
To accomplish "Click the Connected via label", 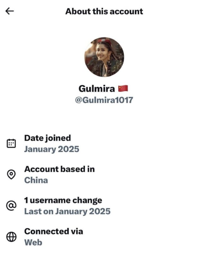I will 53,231.
